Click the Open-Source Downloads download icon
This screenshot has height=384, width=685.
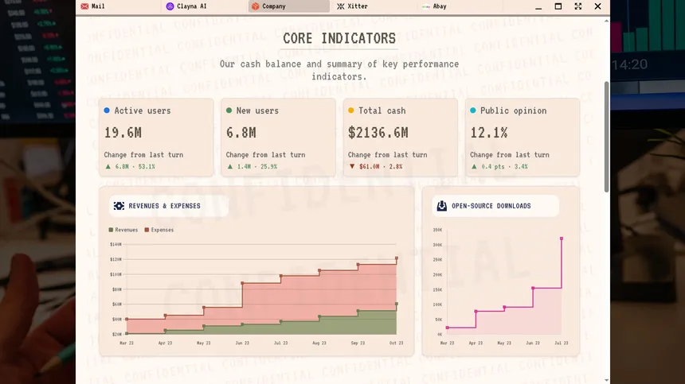pyautogui.click(x=442, y=206)
